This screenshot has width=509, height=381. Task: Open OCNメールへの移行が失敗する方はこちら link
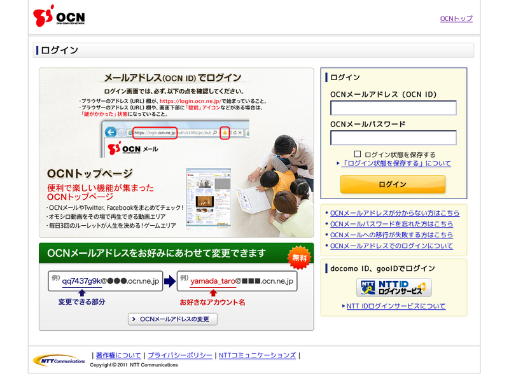391,235
